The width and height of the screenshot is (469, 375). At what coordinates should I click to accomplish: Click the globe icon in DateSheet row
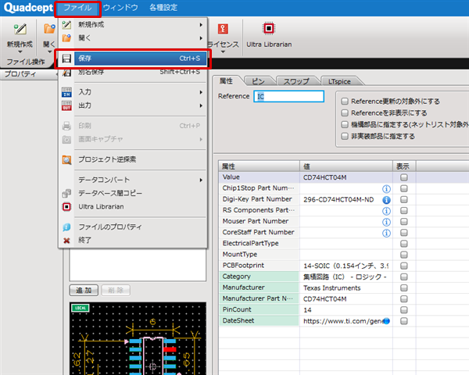click(386, 321)
